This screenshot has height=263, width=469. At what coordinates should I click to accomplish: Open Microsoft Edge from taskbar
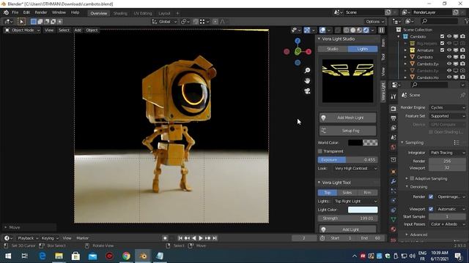tap(43, 256)
